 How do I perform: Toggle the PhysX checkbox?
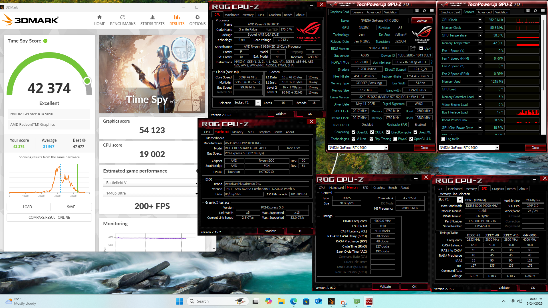tap(395, 139)
